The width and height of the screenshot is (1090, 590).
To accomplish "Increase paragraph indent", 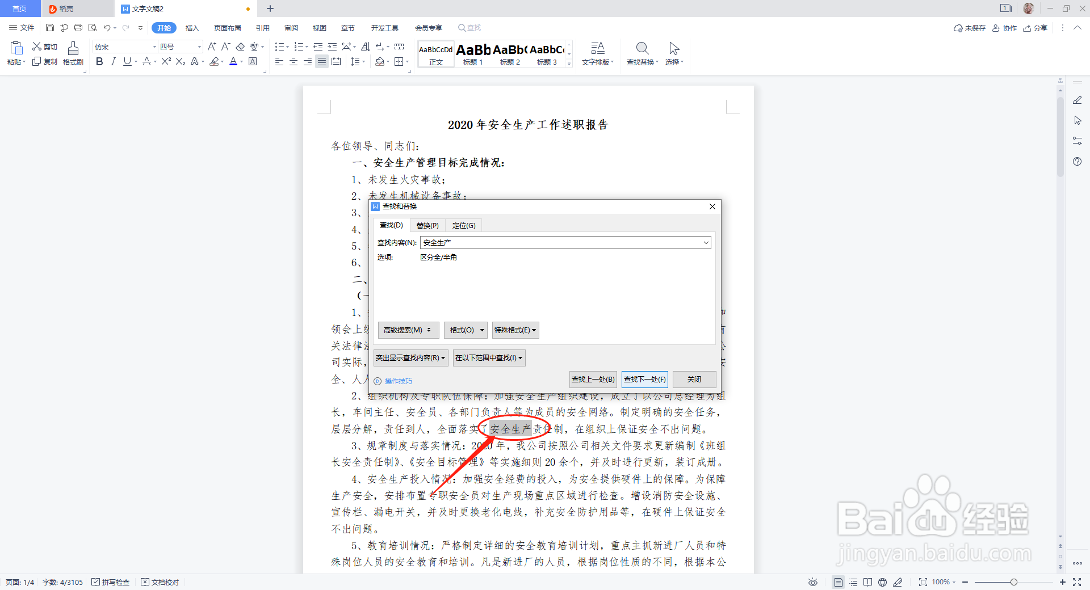I will tap(332, 47).
